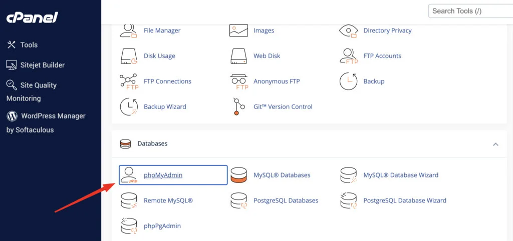Open the File Manager link
The image size is (513, 241).
point(162,30)
